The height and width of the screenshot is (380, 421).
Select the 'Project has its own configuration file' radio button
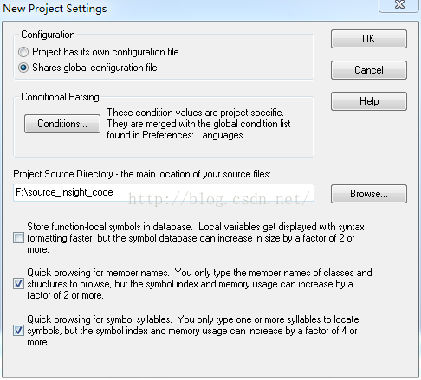[x=23, y=52]
